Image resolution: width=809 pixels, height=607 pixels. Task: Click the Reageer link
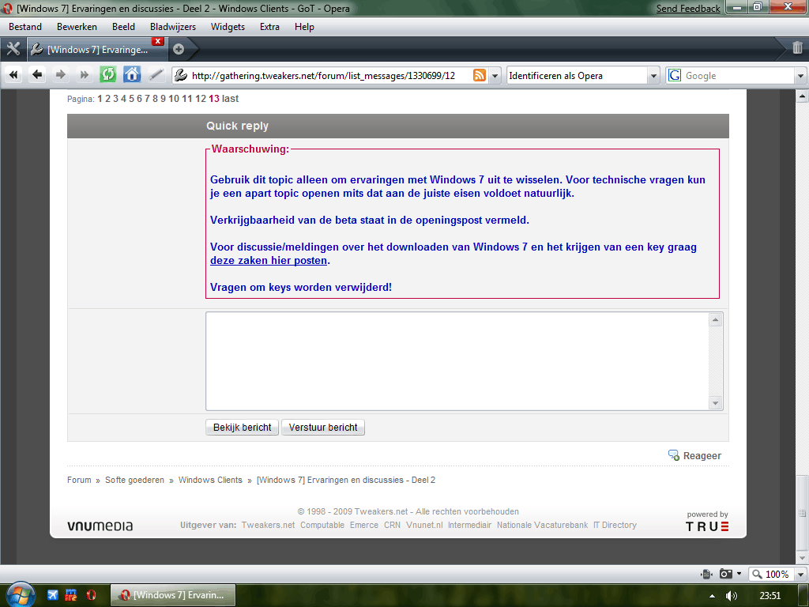pos(702,456)
